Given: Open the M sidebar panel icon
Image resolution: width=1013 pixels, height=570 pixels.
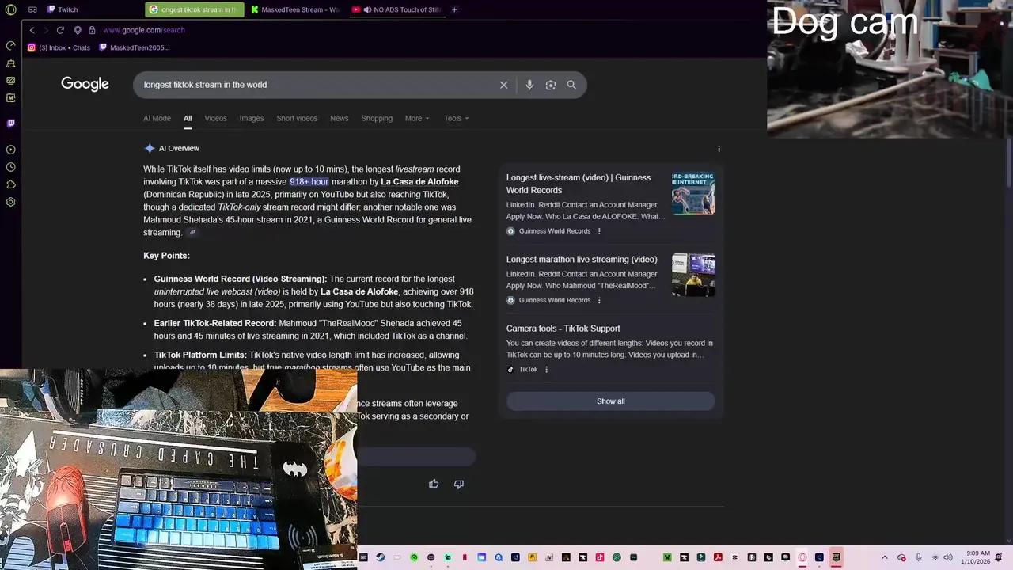Looking at the screenshot, I should pyautogui.click(x=11, y=98).
